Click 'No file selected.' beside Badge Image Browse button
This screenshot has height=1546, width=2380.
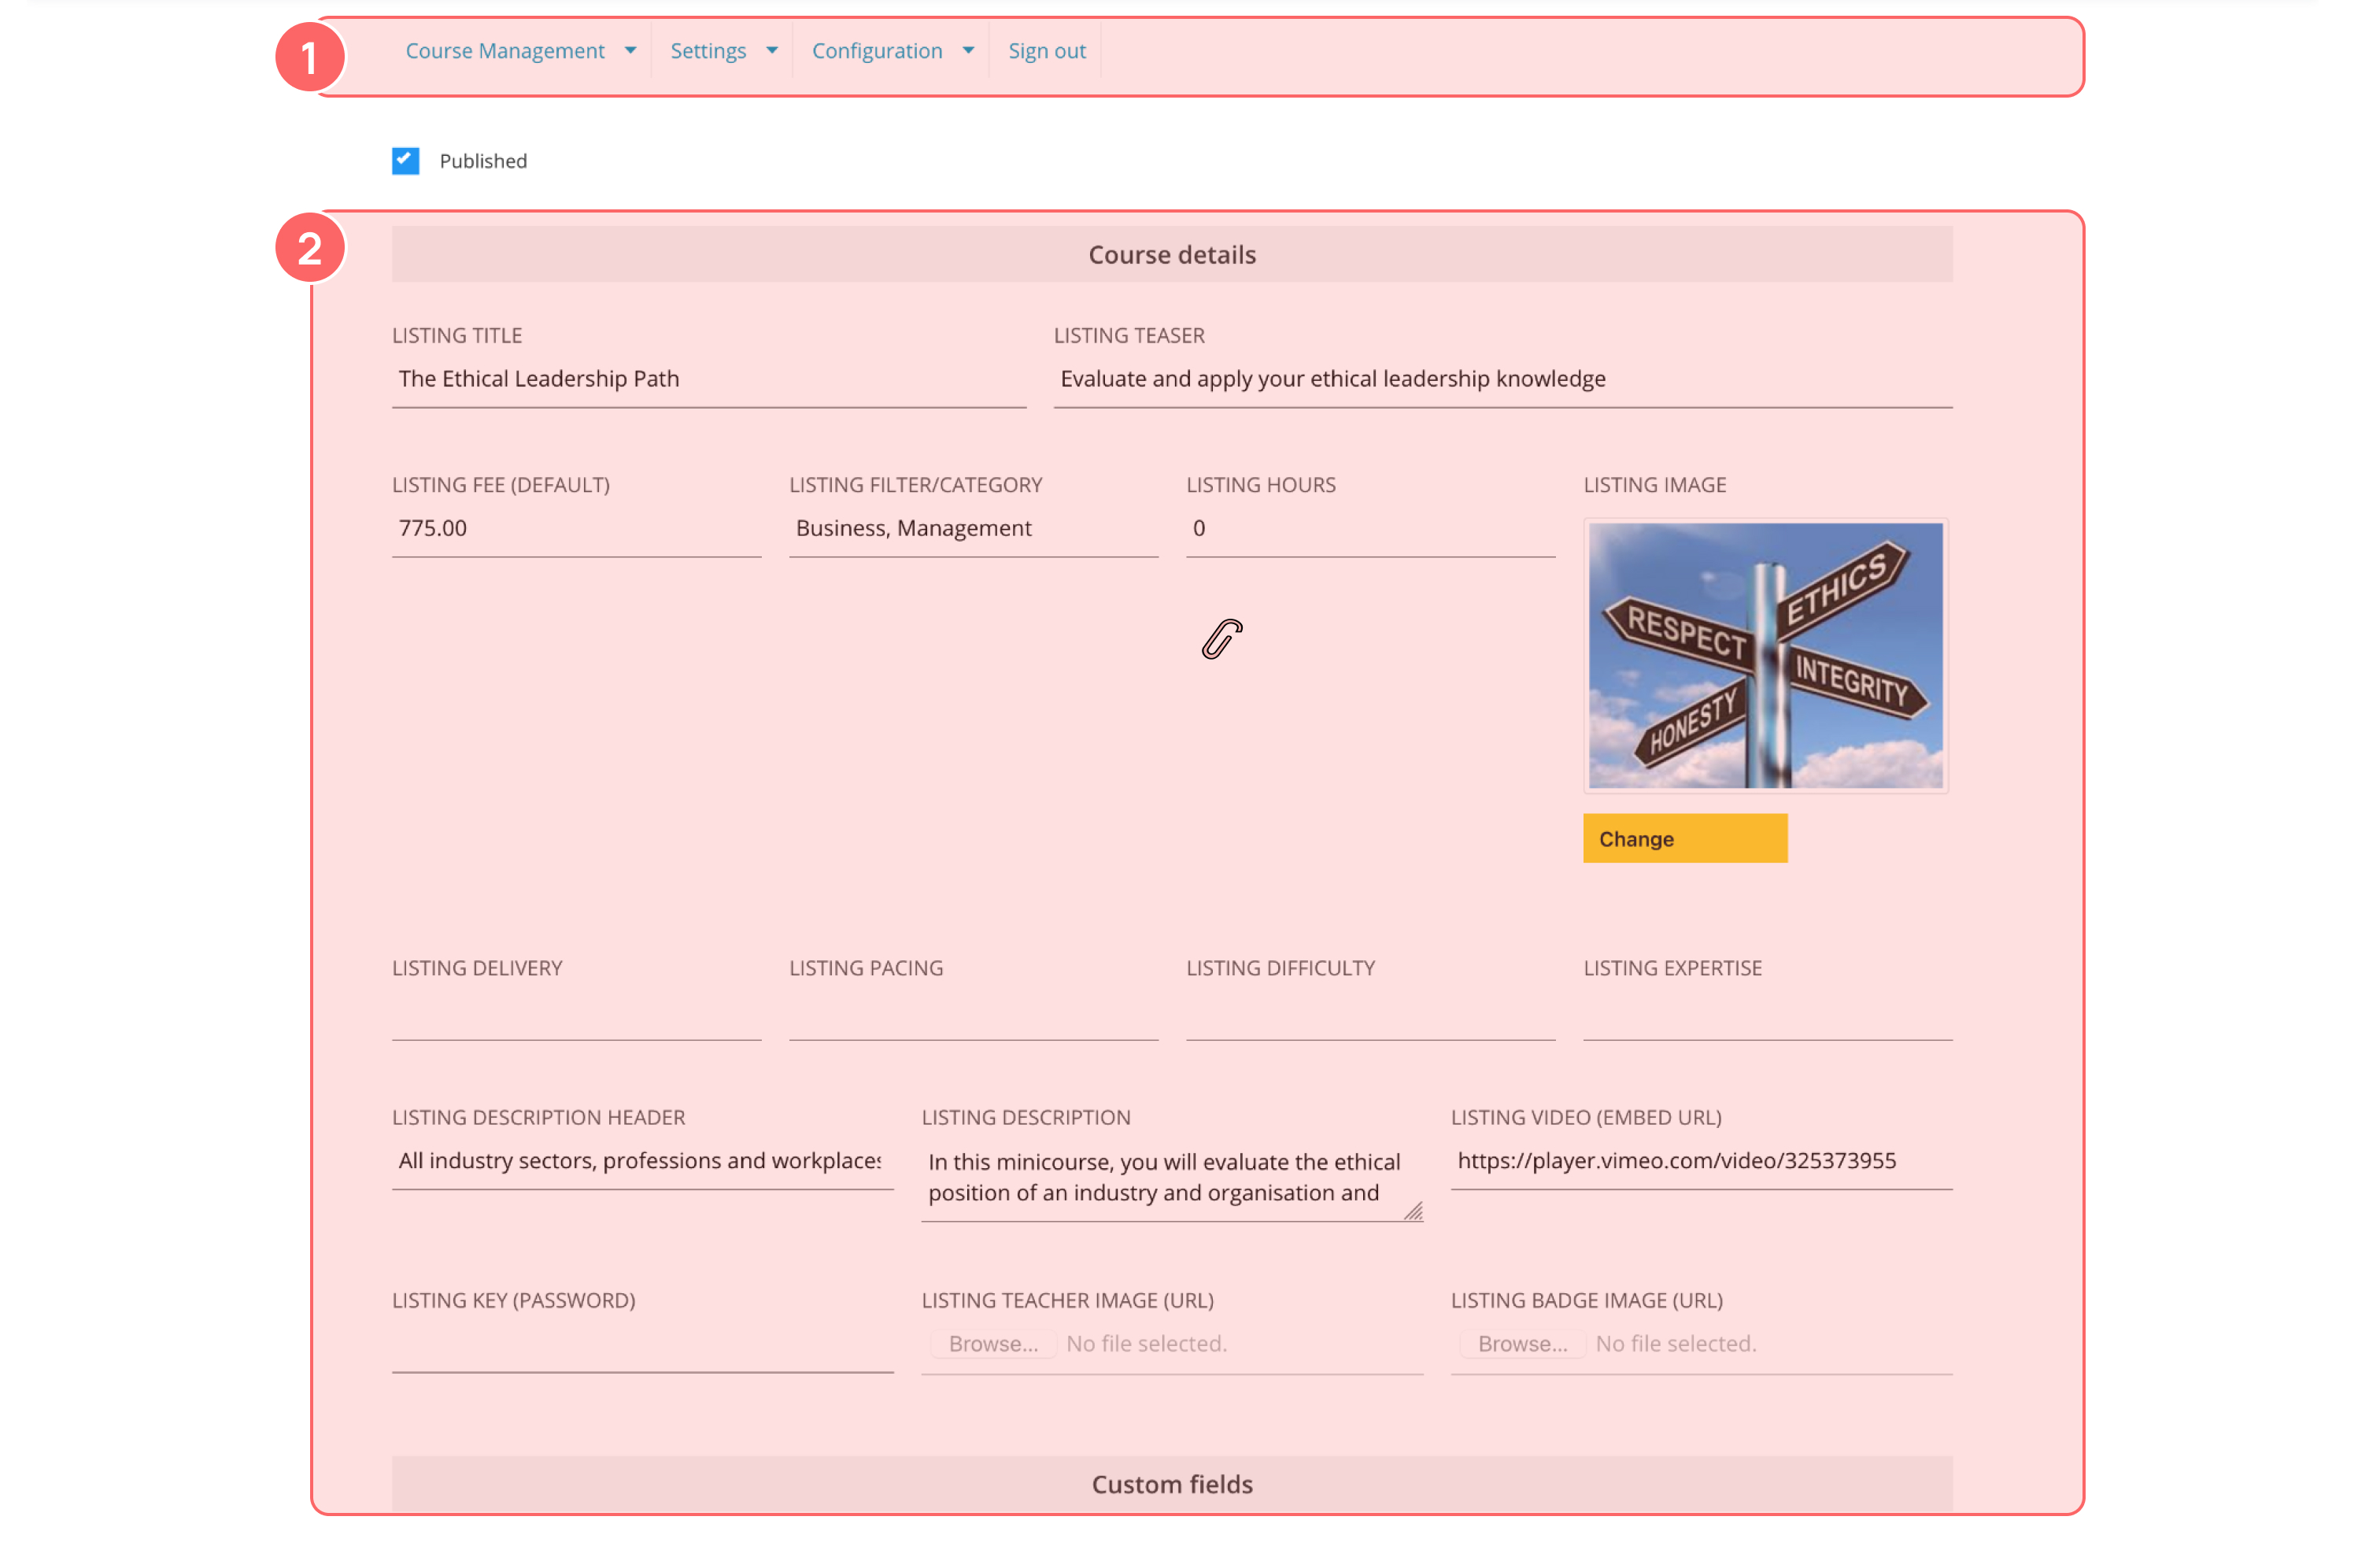pos(1676,1344)
